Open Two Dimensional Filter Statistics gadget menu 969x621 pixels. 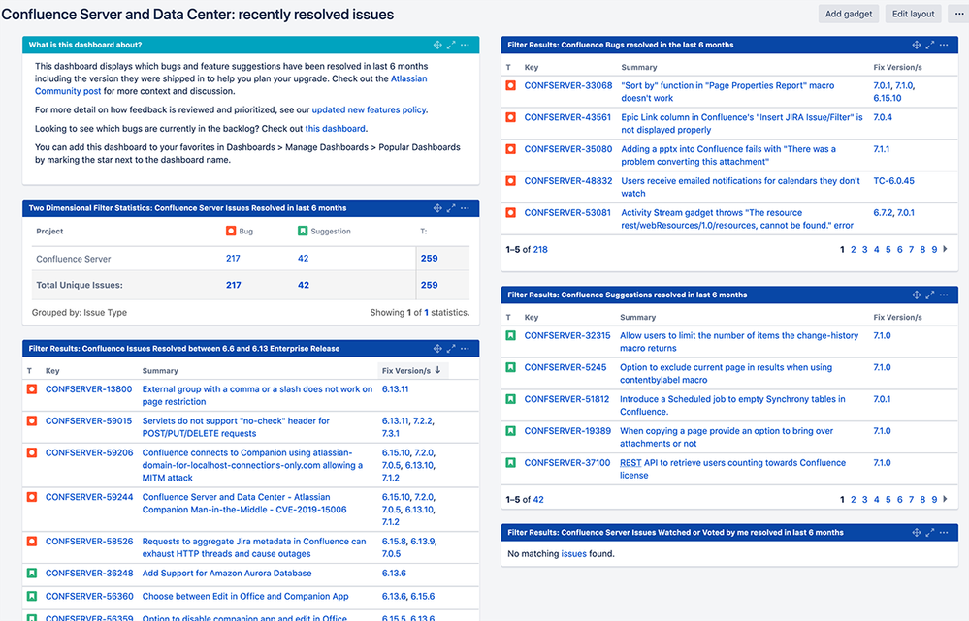point(465,208)
